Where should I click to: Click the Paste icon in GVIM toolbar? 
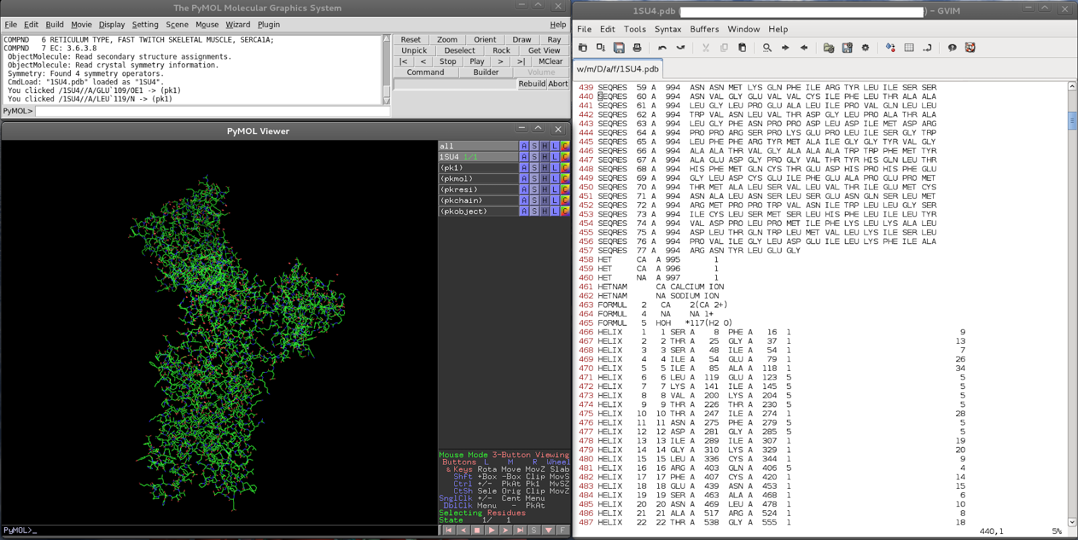pyautogui.click(x=742, y=48)
